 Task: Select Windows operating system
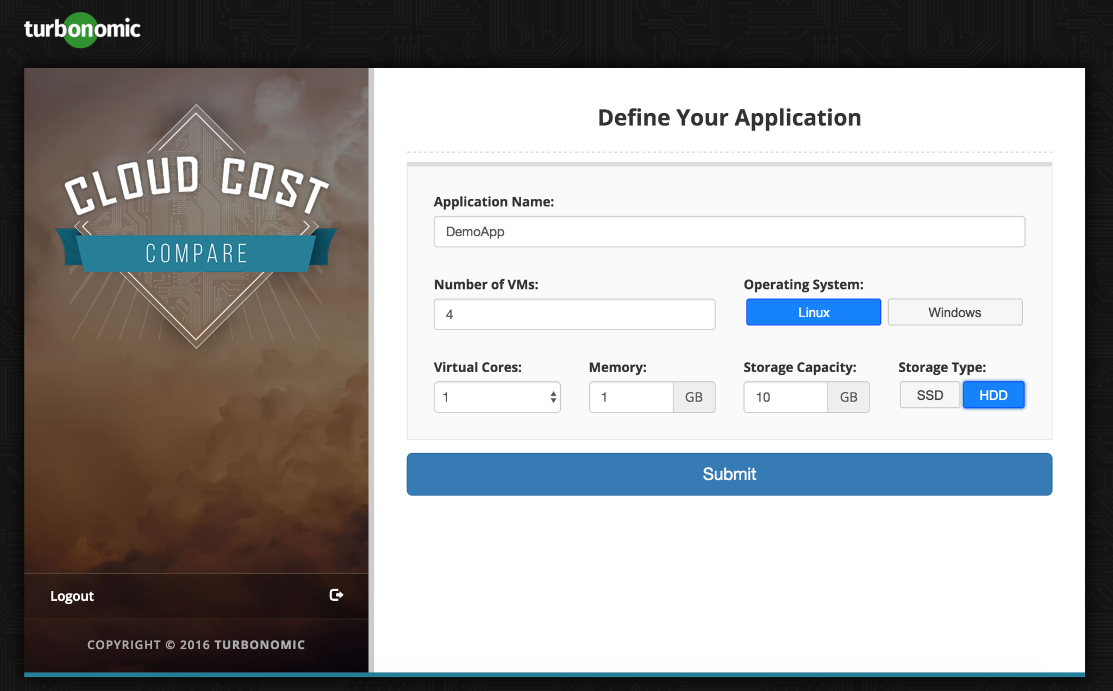954,312
